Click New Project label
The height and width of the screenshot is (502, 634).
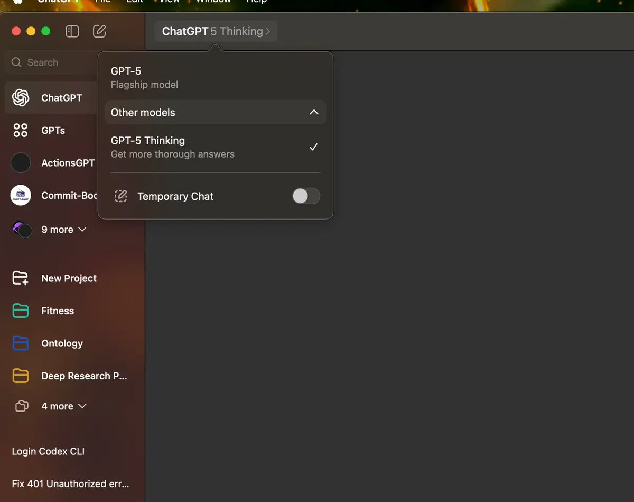[69, 278]
